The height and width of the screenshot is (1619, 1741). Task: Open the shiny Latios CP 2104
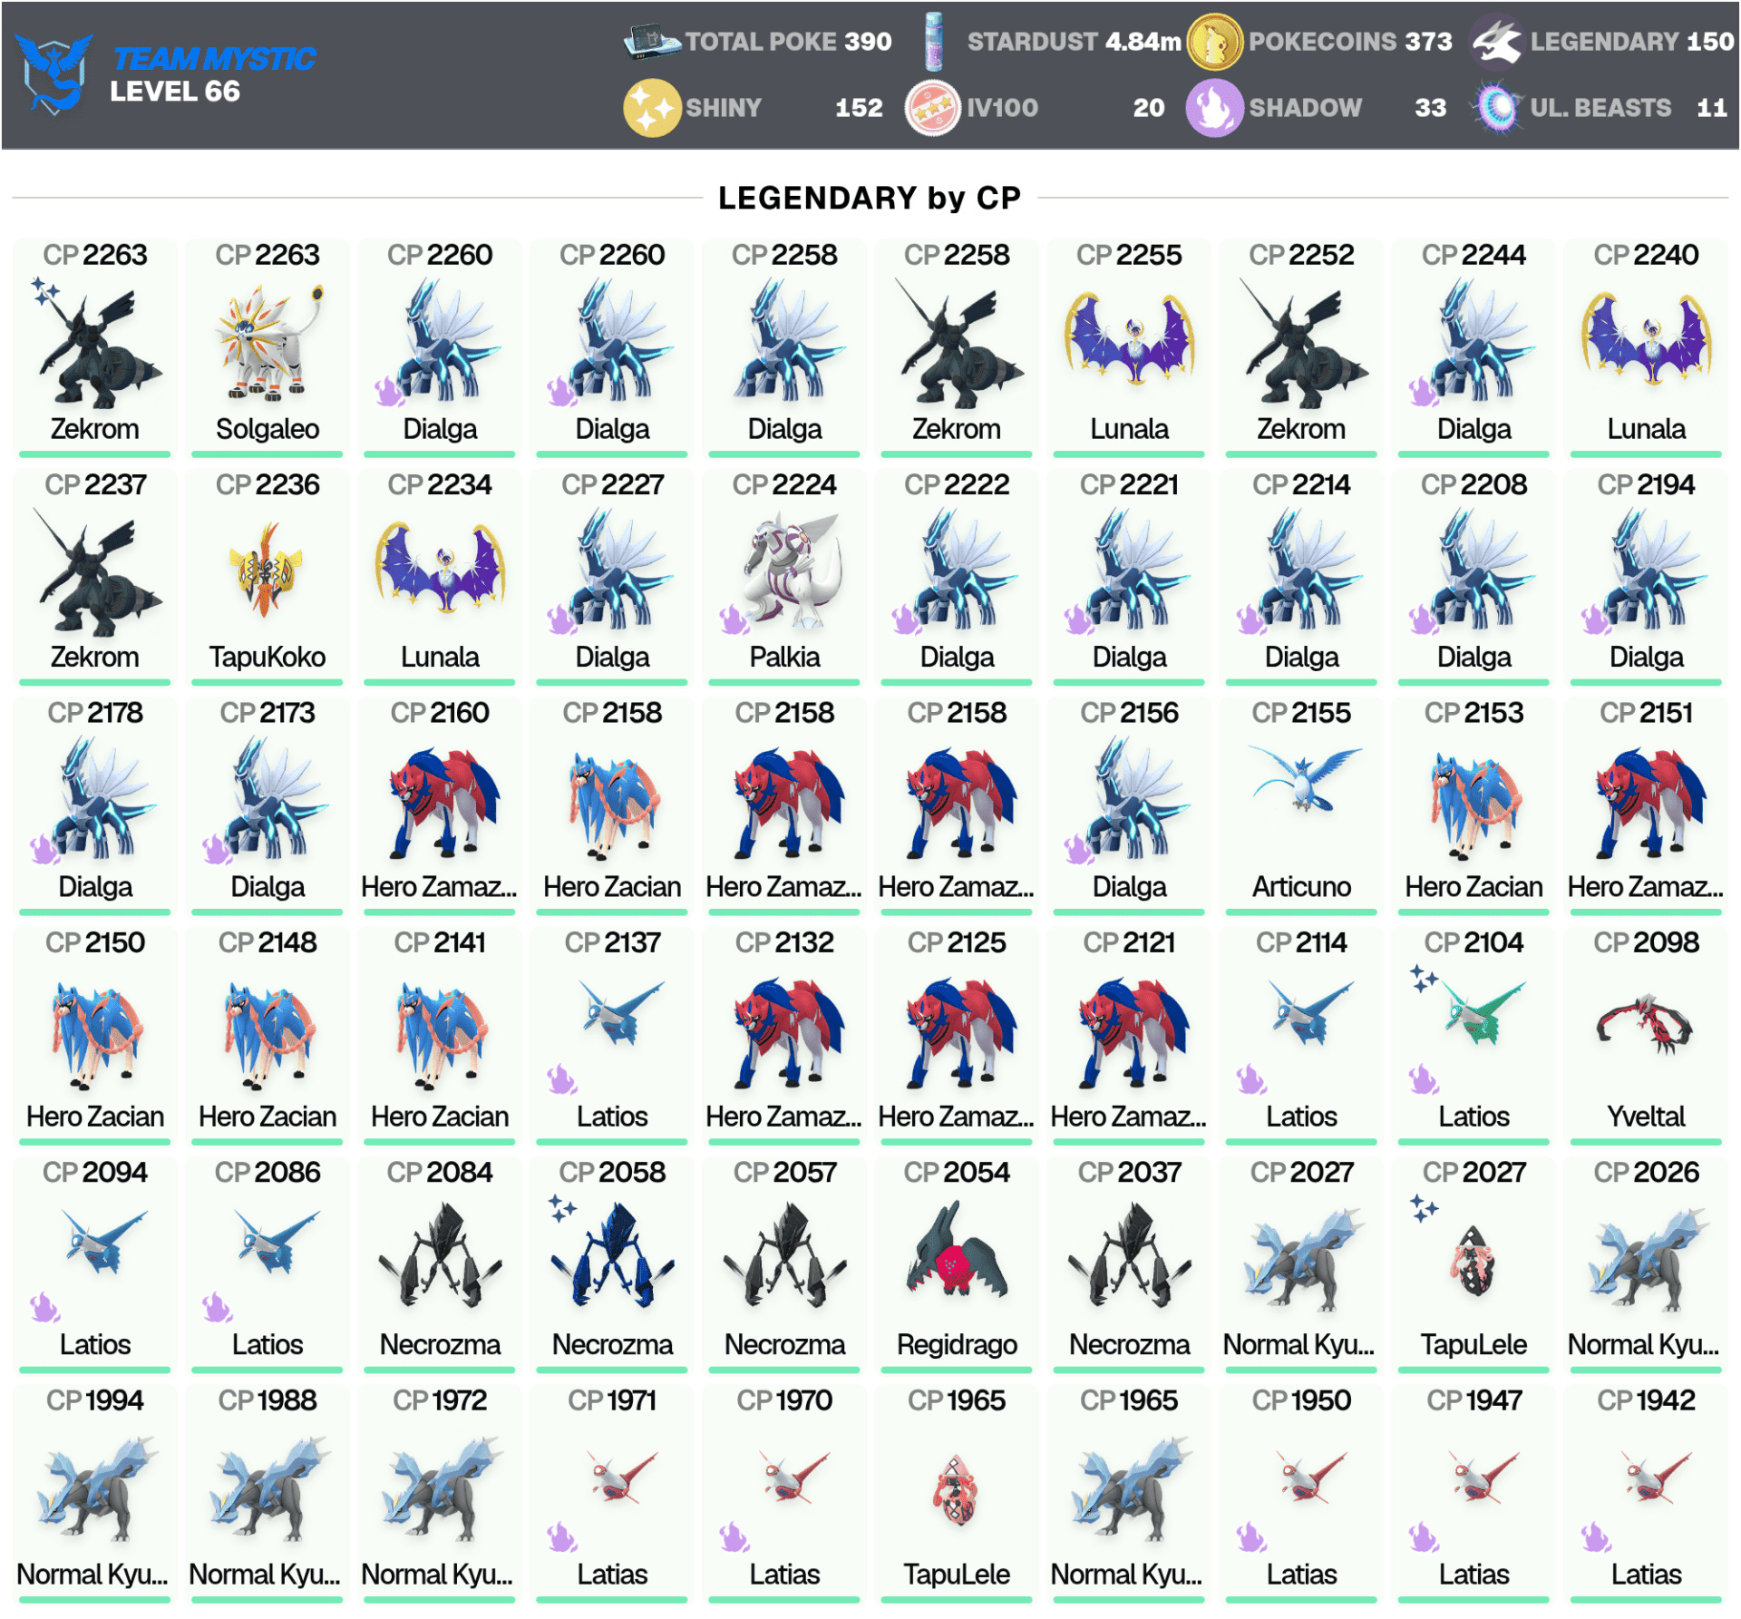[x=1474, y=1035]
